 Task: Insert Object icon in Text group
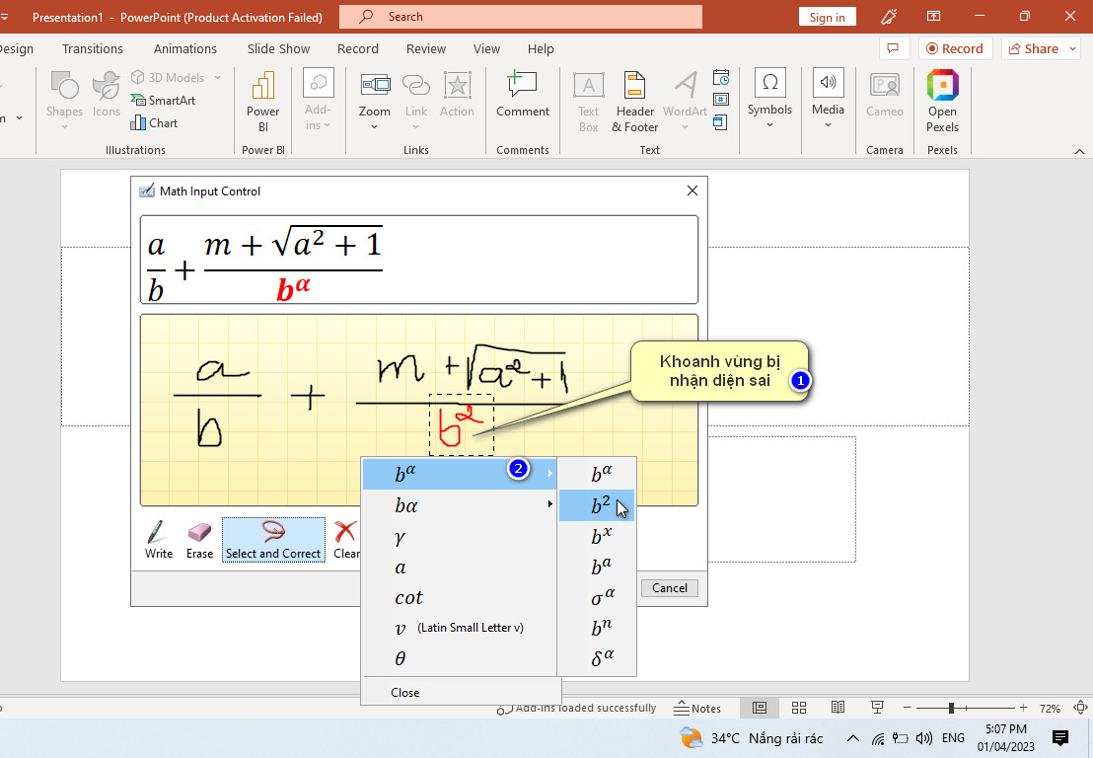point(721,122)
